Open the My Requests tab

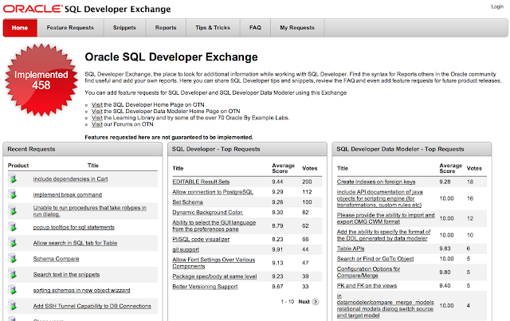pyautogui.click(x=297, y=28)
